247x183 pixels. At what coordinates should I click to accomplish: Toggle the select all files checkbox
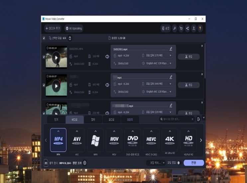click(44, 38)
